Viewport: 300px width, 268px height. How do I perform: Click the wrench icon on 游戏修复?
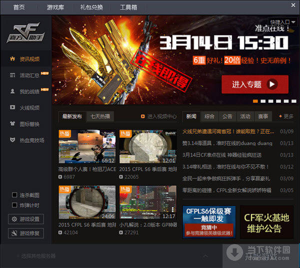(x=14, y=233)
